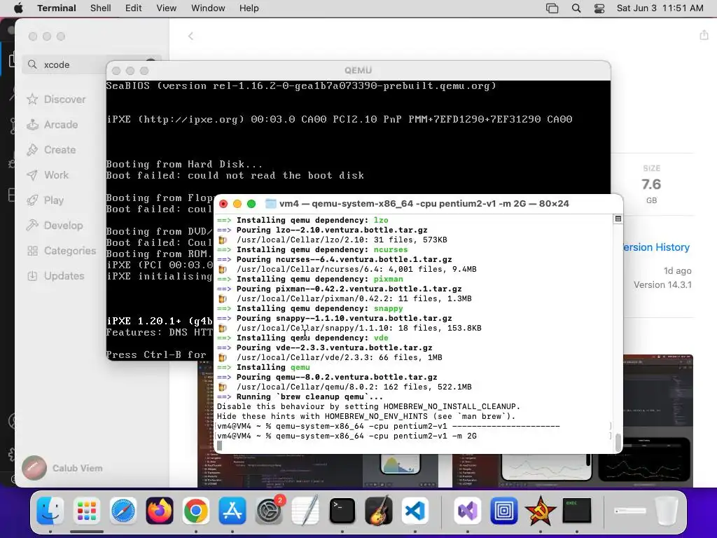Open Firefox from the Dock
717x538 pixels.
coord(160,511)
